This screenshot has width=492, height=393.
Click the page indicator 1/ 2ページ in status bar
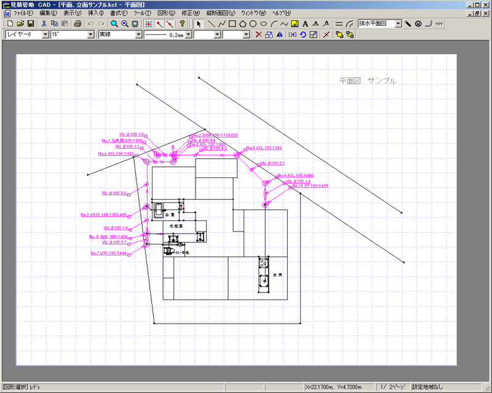click(x=392, y=387)
